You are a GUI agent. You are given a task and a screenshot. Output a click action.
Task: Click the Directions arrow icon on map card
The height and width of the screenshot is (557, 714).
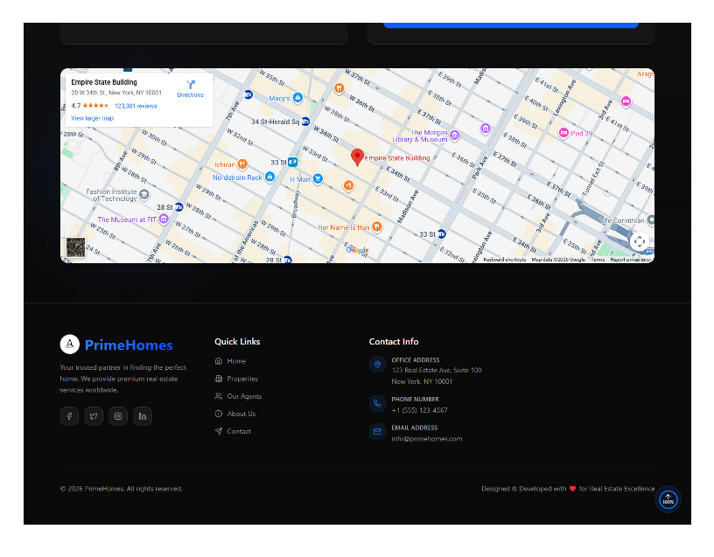pyautogui.click(x=191, y=85)
